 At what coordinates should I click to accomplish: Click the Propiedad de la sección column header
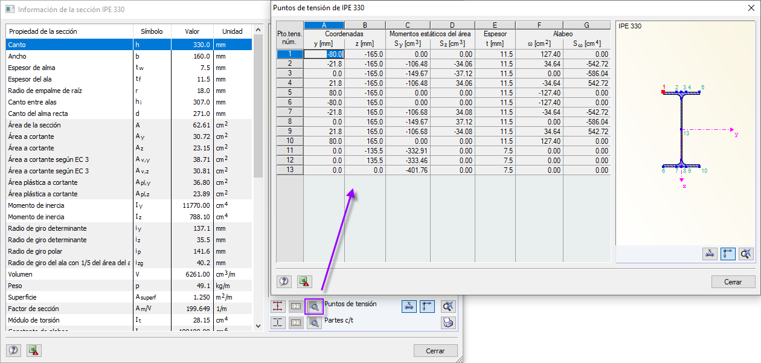coord(69,31)
